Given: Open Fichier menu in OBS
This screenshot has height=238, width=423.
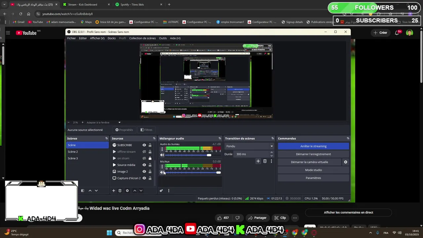Looking at the screenshot, I should coord(71,38).
